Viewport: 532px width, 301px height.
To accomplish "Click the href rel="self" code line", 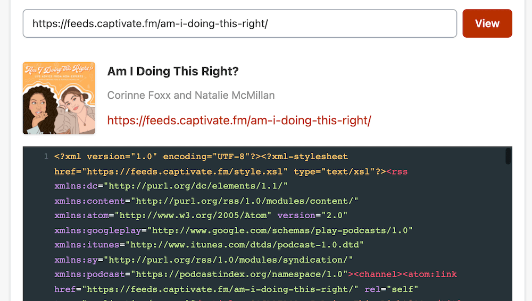I will 236,289.
